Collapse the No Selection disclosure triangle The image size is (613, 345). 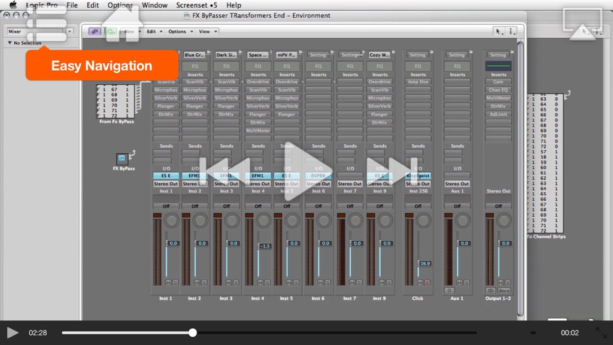pyautogui.click(x=10, y=43)
